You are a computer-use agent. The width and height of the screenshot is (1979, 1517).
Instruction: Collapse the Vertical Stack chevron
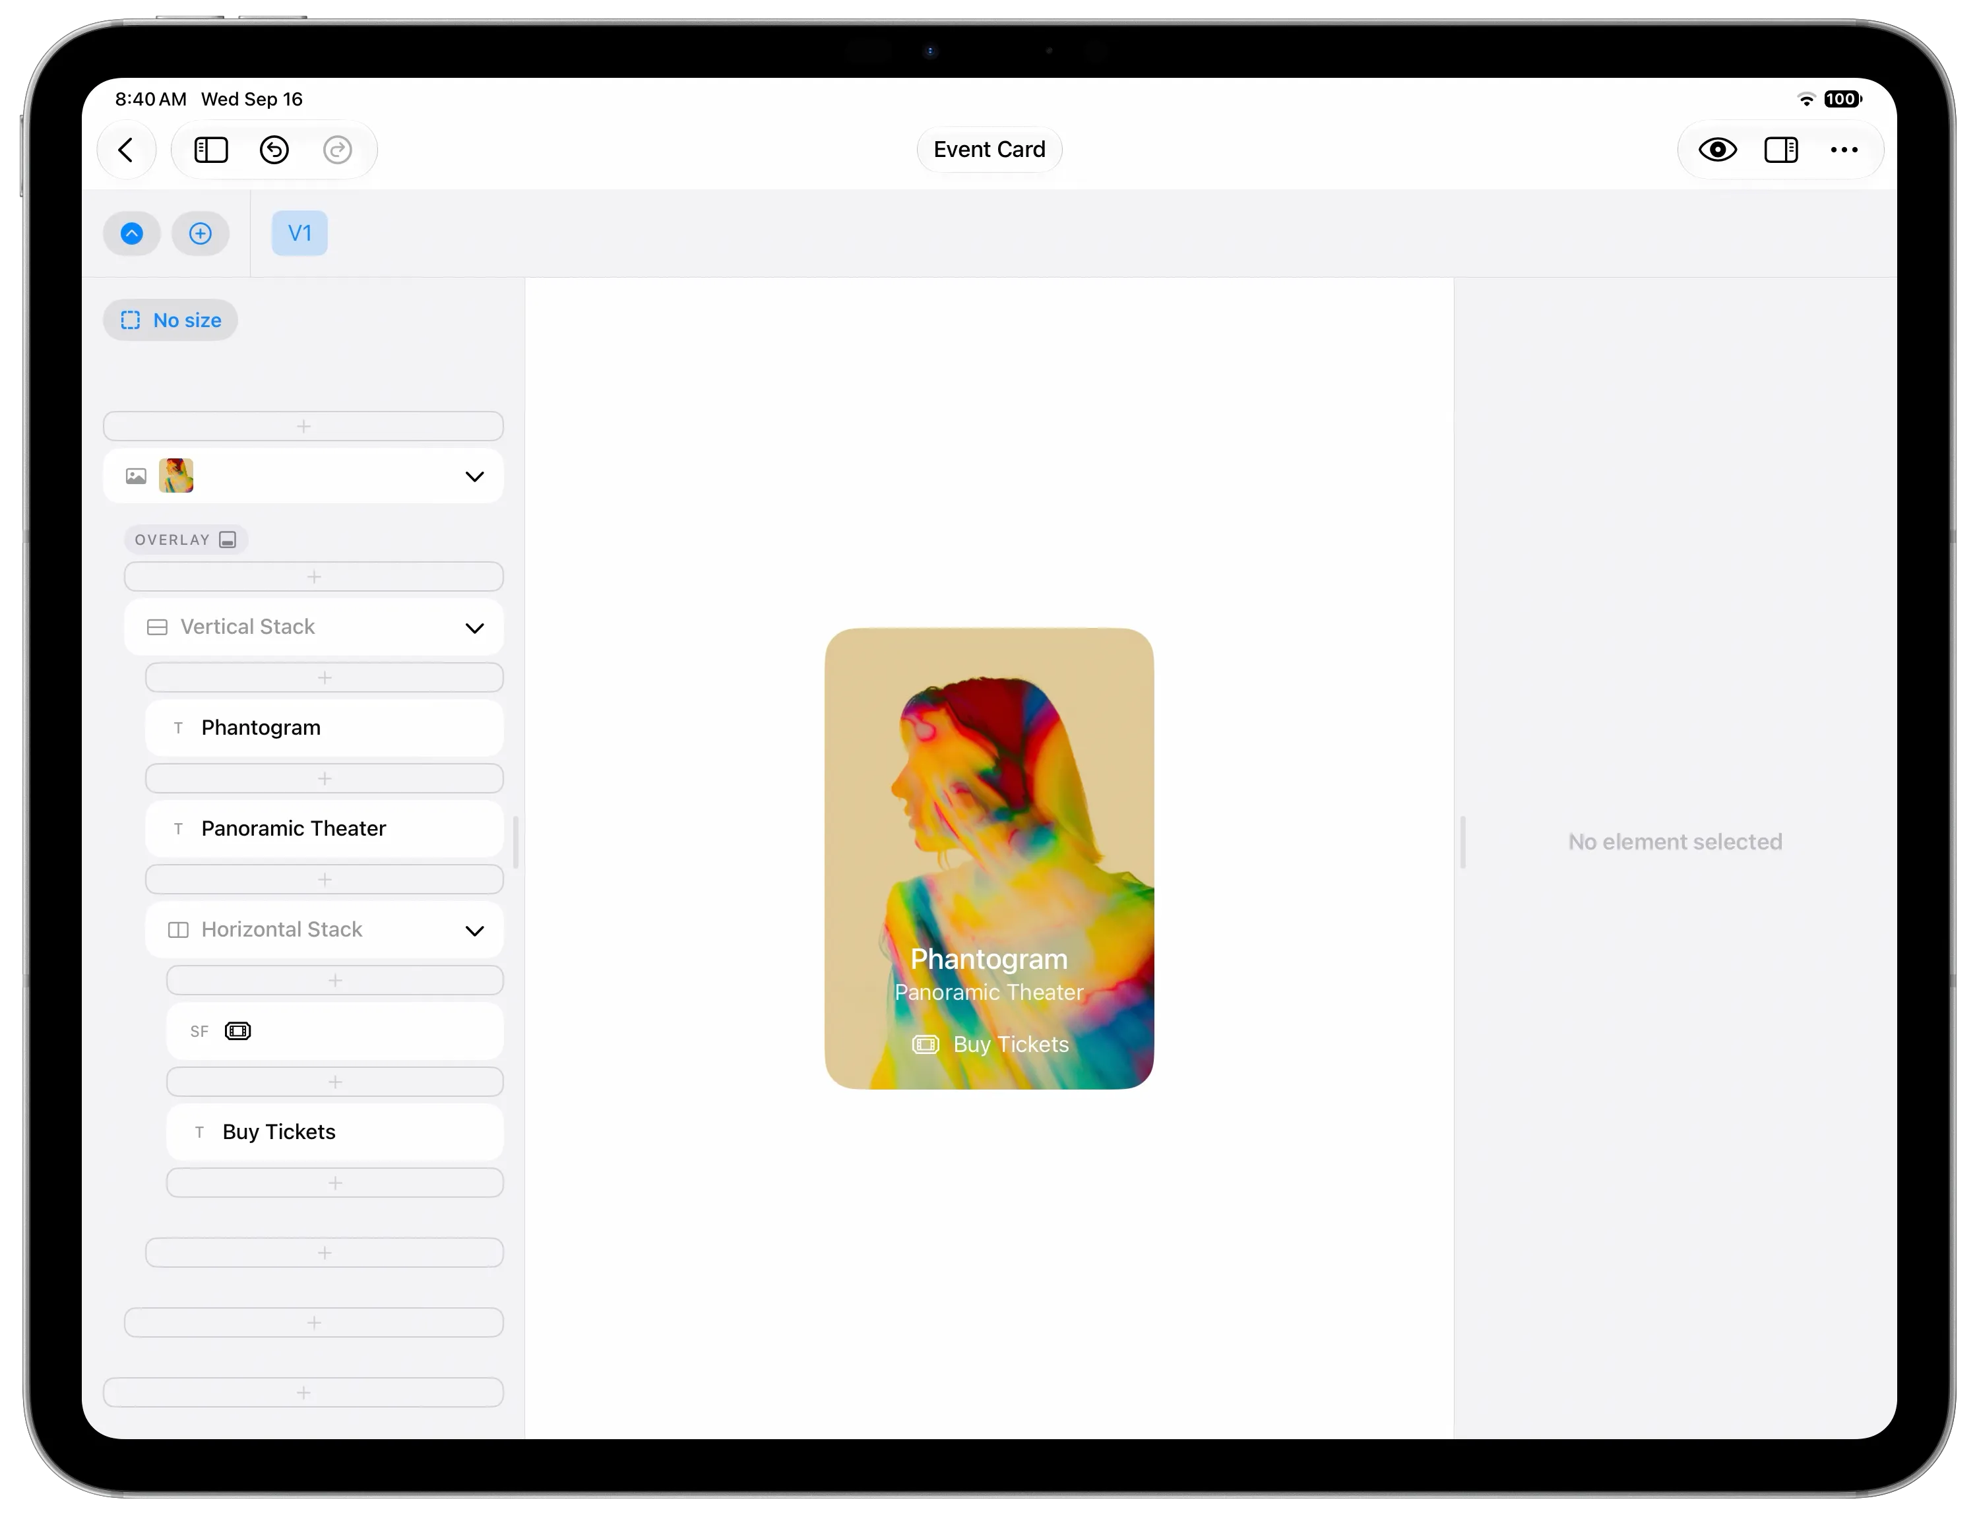(x=474, y=629)
